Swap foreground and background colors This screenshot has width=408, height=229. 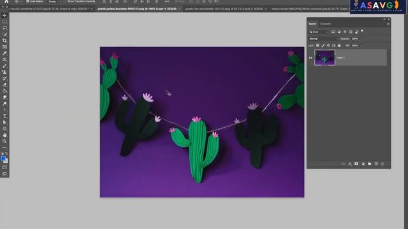pos(6,153)
